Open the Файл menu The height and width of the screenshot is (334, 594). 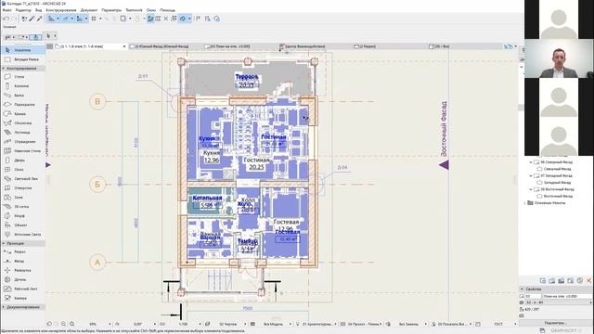pos(6,10)
